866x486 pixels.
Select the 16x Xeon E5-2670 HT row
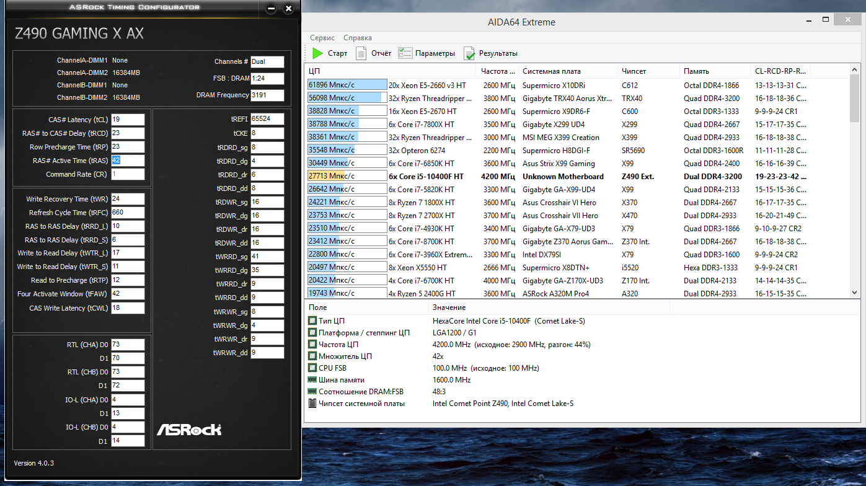pos(577,111)
